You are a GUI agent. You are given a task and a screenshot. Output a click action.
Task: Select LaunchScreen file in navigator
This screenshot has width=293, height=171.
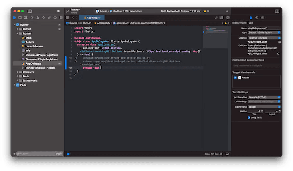[x=34, y=46]
